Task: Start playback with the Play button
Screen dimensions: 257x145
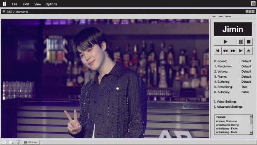Action: click(x=226, y=42)
